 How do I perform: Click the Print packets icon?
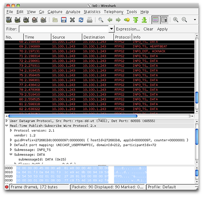point(90,20)
